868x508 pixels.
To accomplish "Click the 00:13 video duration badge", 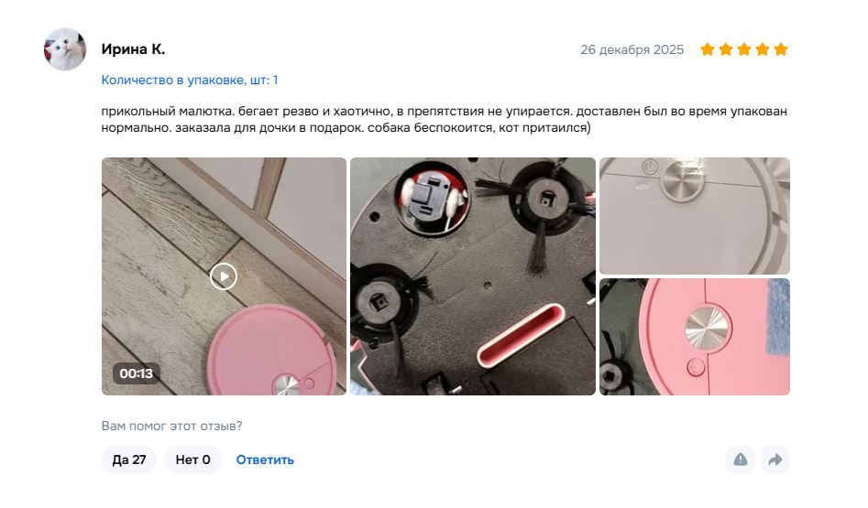I will (137, 373).
